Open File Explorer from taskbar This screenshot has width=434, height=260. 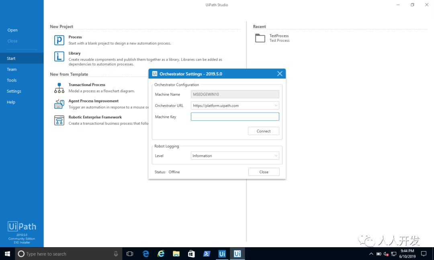176,254
